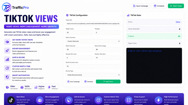Viewport: 188px width, 105px height.
Task: Click the Progress bar in TikTok Stats
Action: click(154, 36)
